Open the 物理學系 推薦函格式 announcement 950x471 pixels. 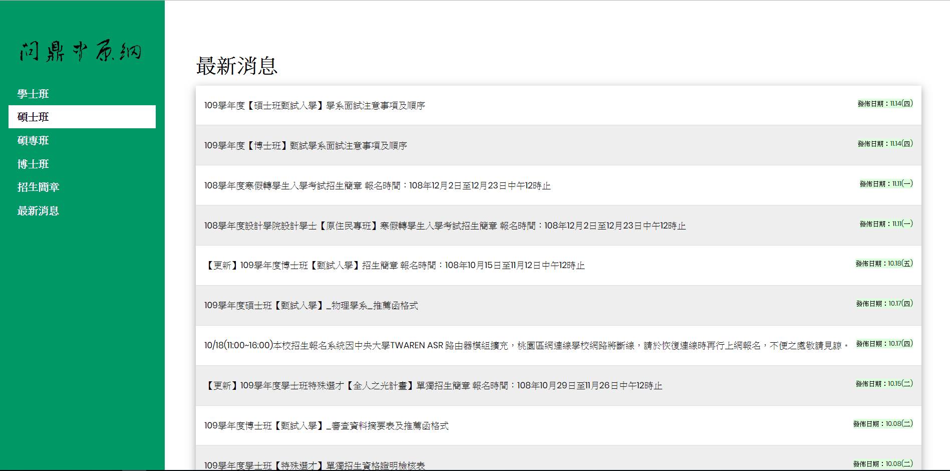[311, 306]
